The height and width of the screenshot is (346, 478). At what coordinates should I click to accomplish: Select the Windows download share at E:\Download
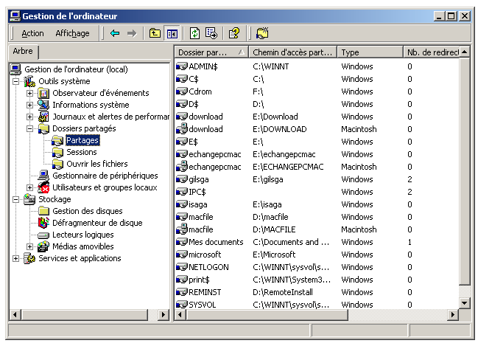click(x=205, y=117)
